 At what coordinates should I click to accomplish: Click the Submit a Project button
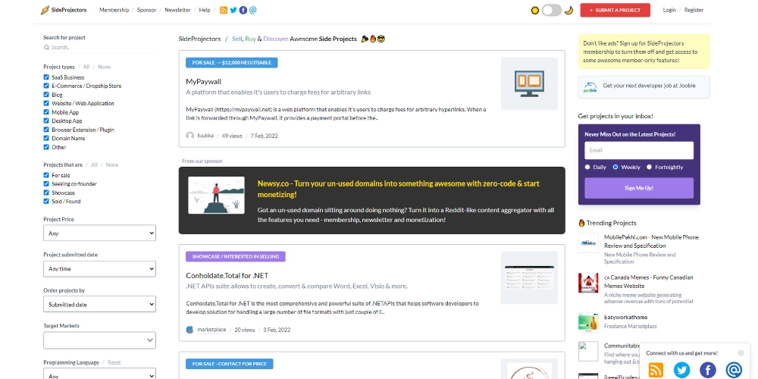(x=615, y=10)
